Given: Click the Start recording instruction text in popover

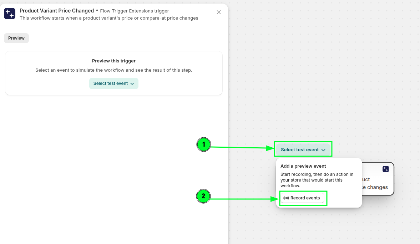Looking at the screenshot, I should 317,180.
